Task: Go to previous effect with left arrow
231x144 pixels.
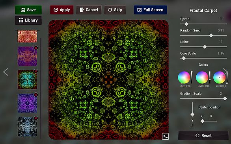Action: tap(6, 72)
